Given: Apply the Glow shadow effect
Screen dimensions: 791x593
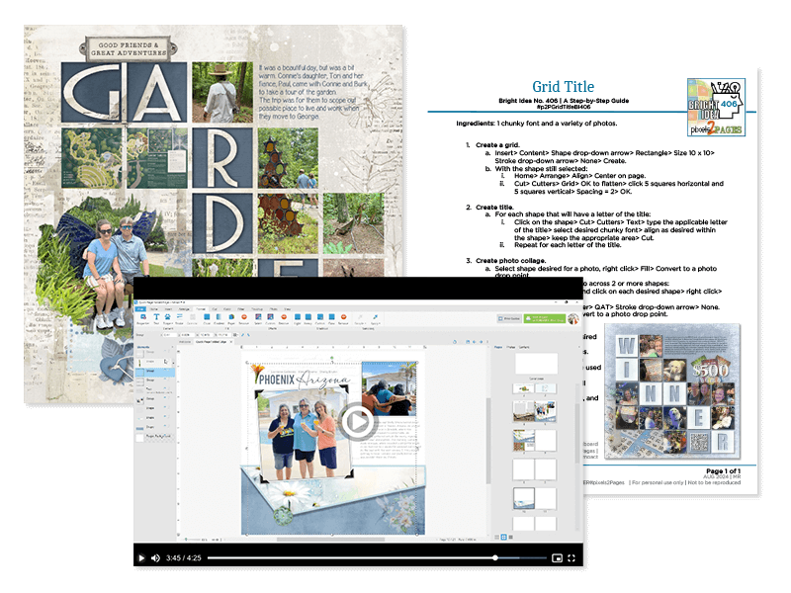Looking at the screenshot, I should [332, 319].
